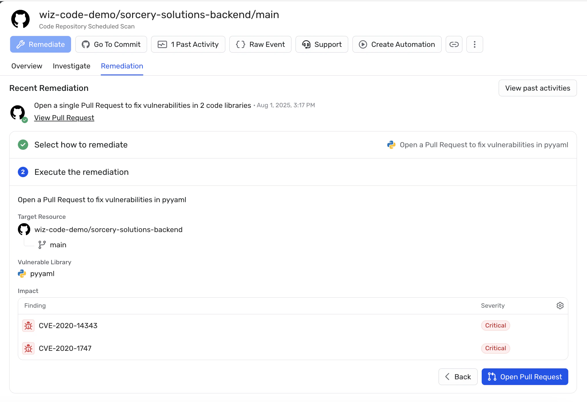The height and width of the screenshot is (402, 587).
Task: Open the Impact table settings gear
Action: (x=560, y=305)
